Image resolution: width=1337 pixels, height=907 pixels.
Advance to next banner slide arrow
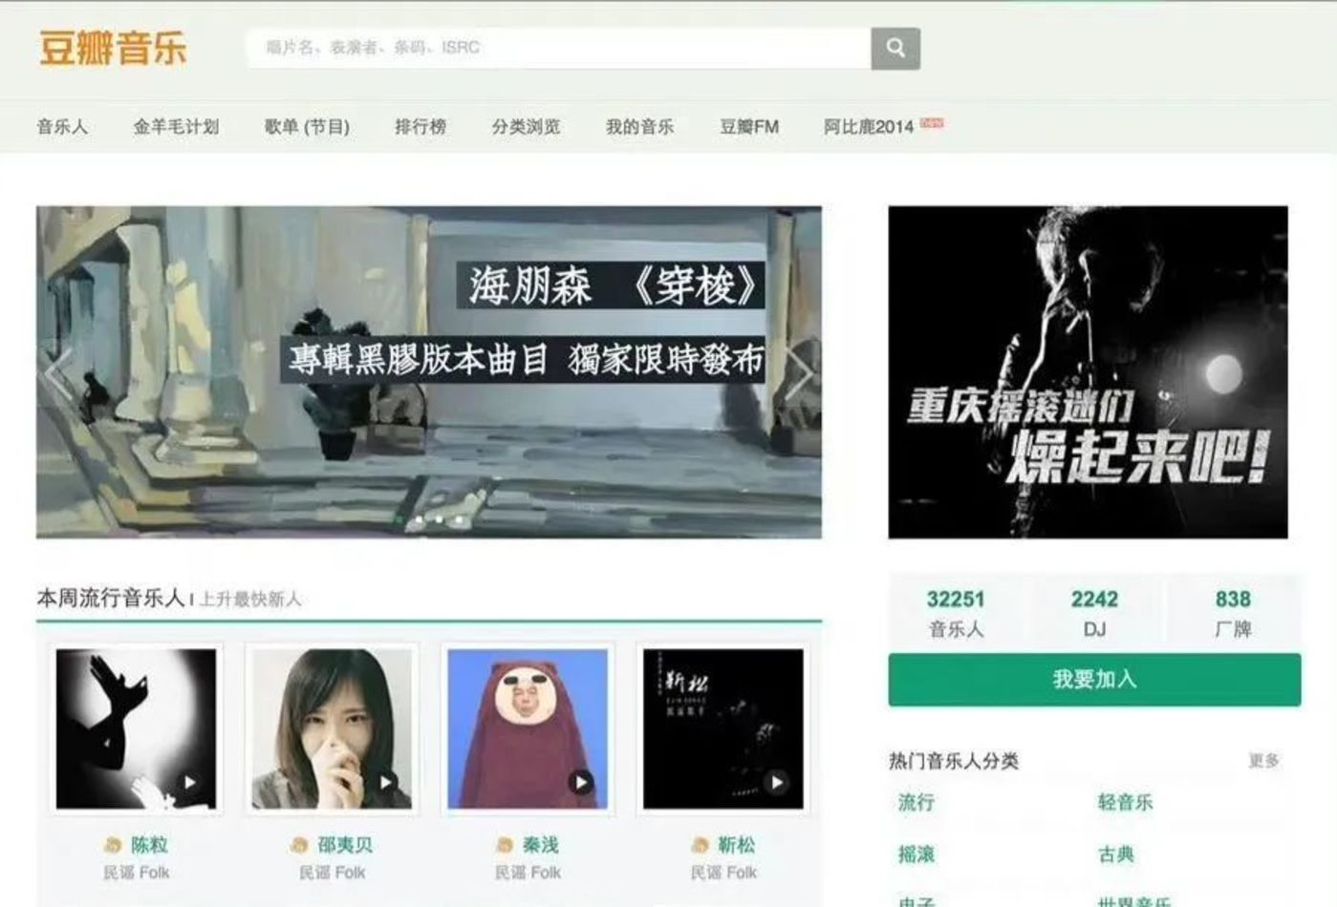coord(799,372)
